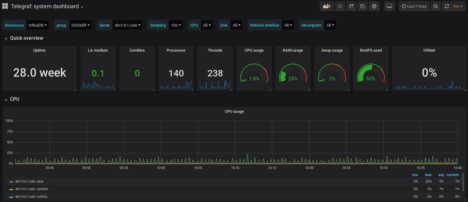Open the Grafana home logo menu
The height and width of the screenshot is (202, 468).
tap(5, 6)
